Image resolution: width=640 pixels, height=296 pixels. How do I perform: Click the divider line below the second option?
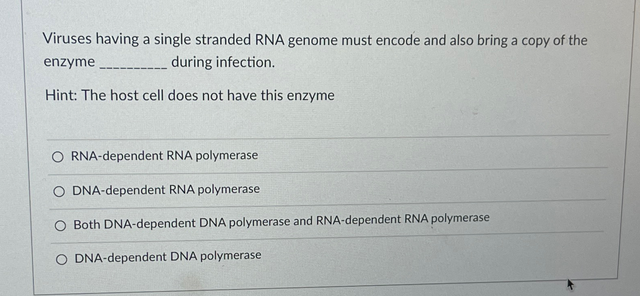325,206
